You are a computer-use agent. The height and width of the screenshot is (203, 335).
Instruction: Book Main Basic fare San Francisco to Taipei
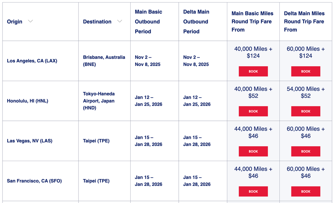tap(253, 192)
